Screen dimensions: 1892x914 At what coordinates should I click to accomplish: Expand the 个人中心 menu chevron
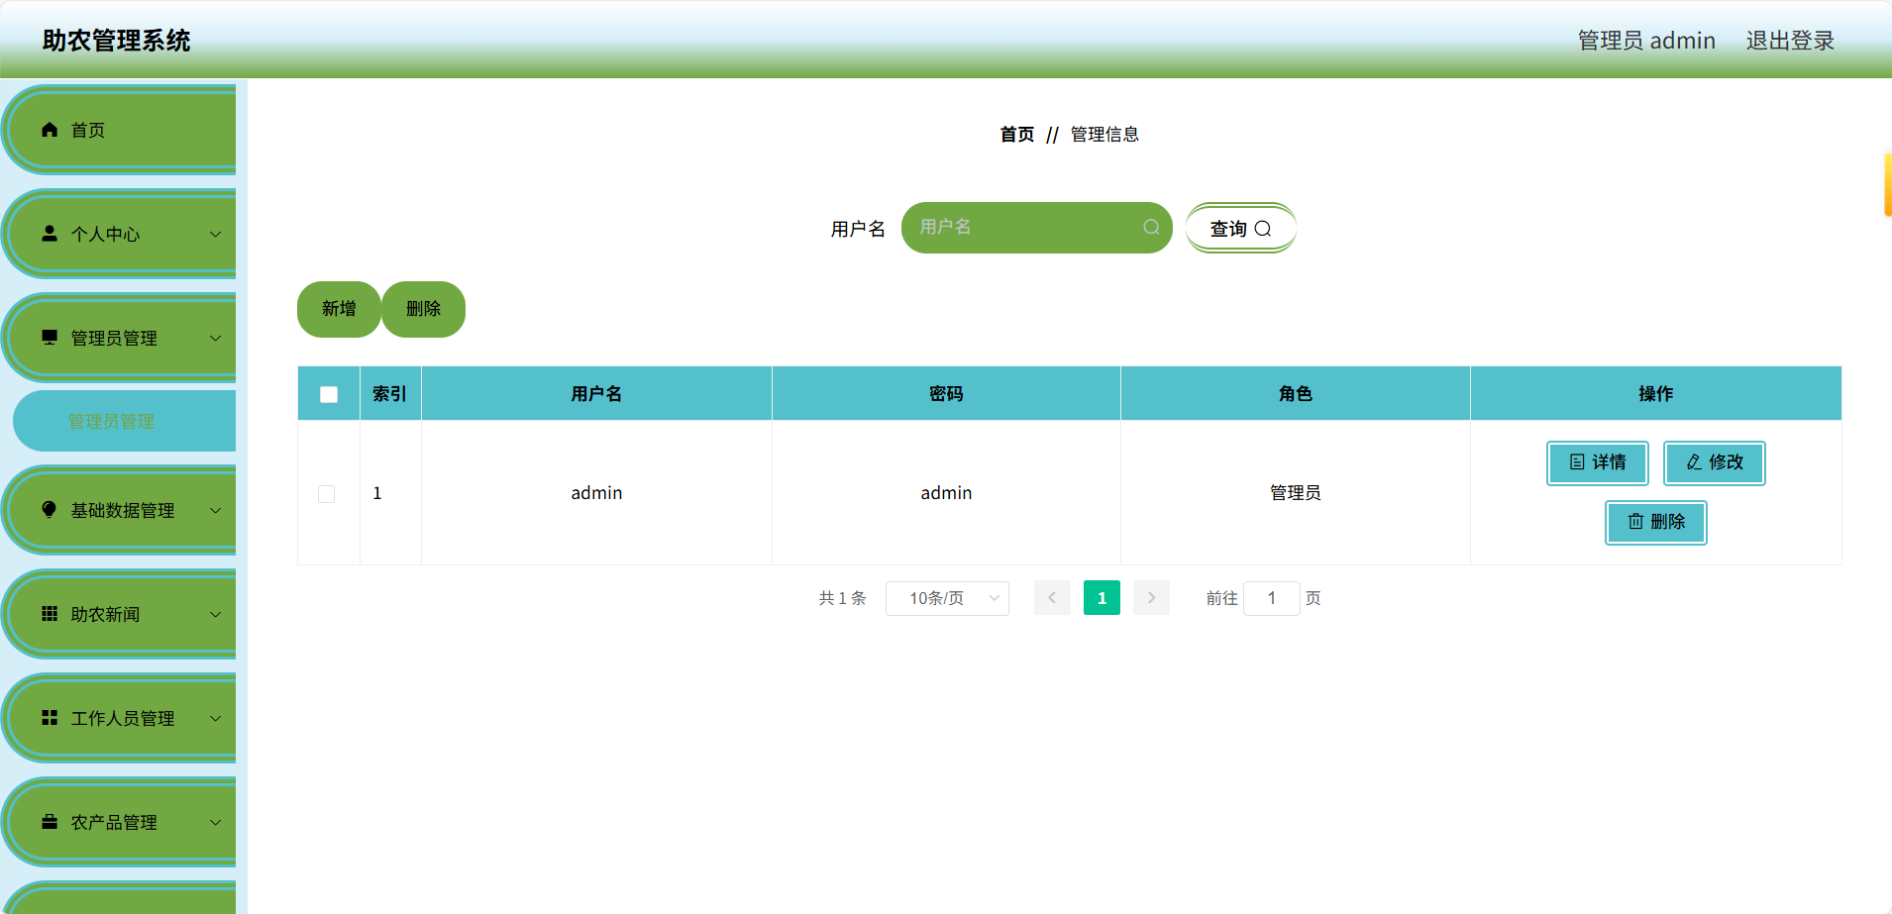click(216, 234)
